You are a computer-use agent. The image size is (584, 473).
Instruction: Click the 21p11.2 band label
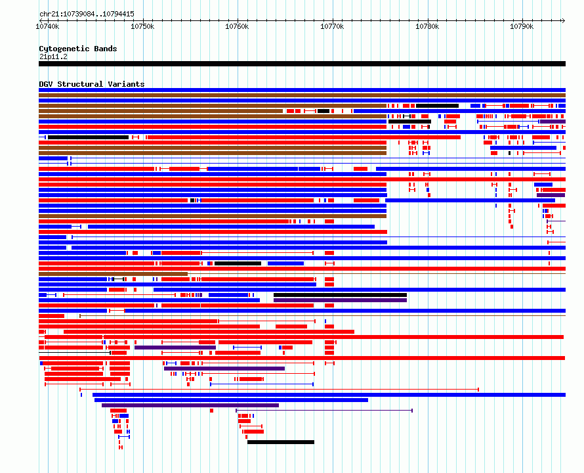click(53, 56)
